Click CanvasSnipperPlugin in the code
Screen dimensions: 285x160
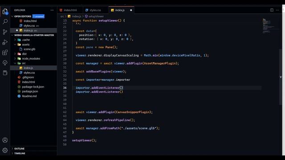pyautogui.click(x=133, y=112)
